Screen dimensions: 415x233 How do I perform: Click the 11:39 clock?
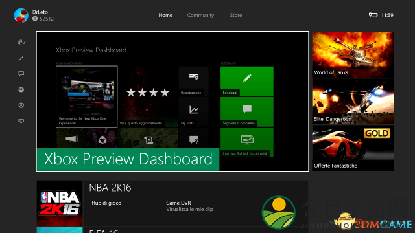click(387, 15)
